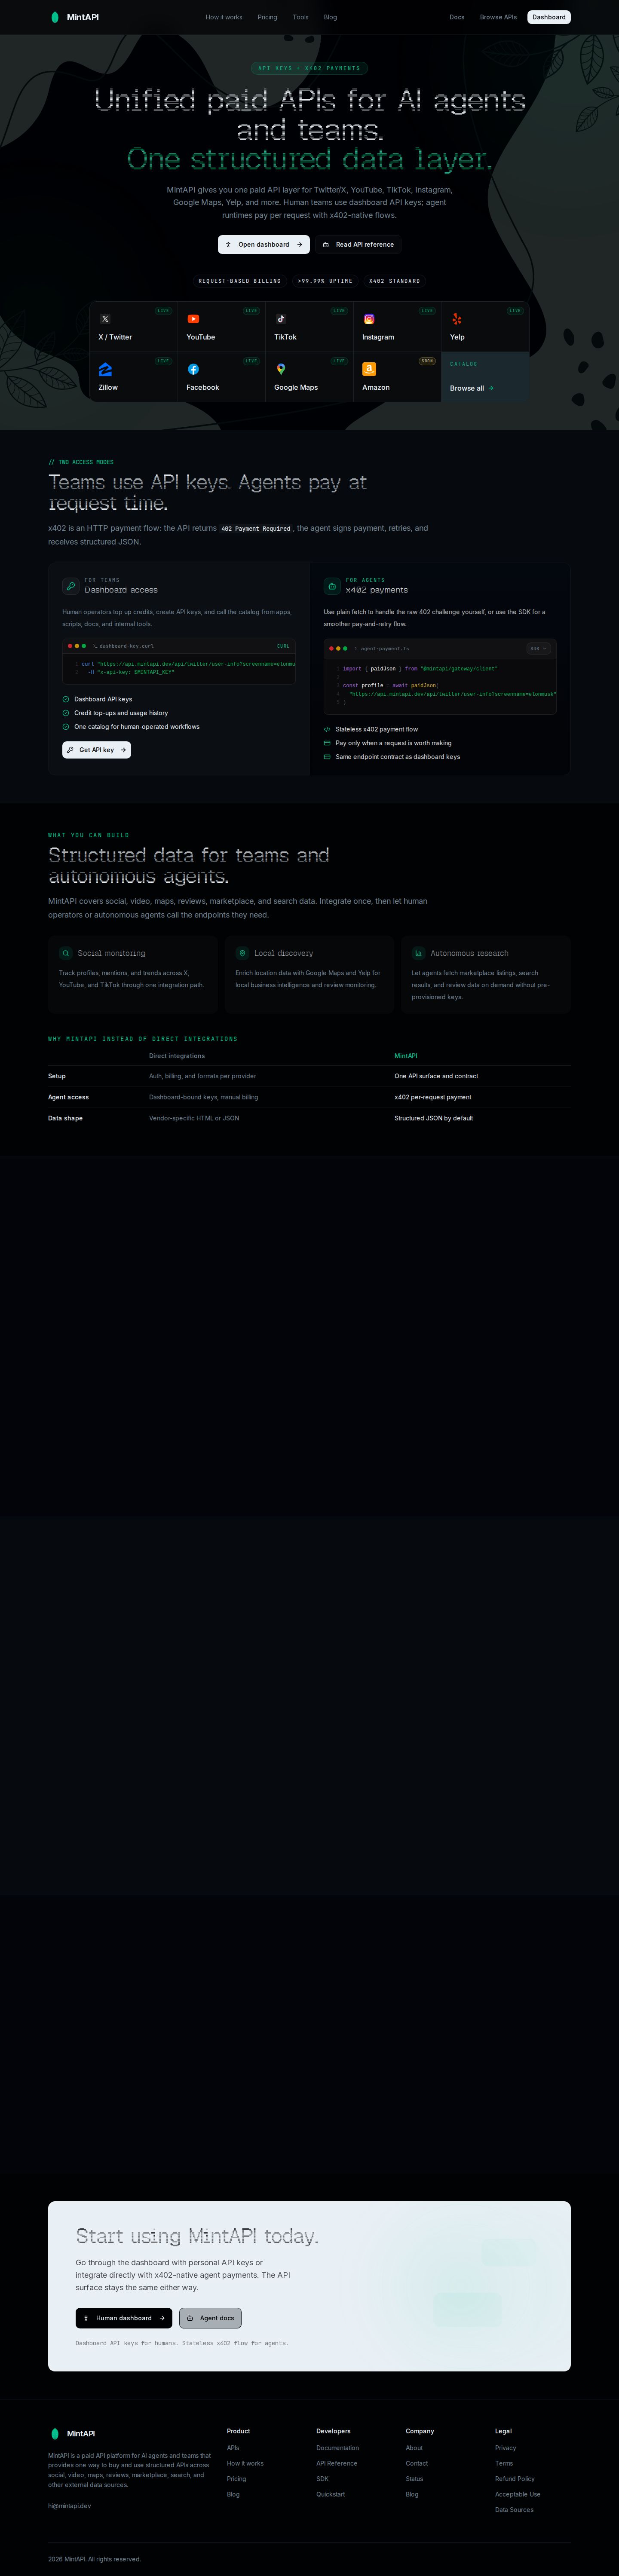The image size is (619, 2576).
Task: Open the Zillow API card icon
Action: click(105, 369)
